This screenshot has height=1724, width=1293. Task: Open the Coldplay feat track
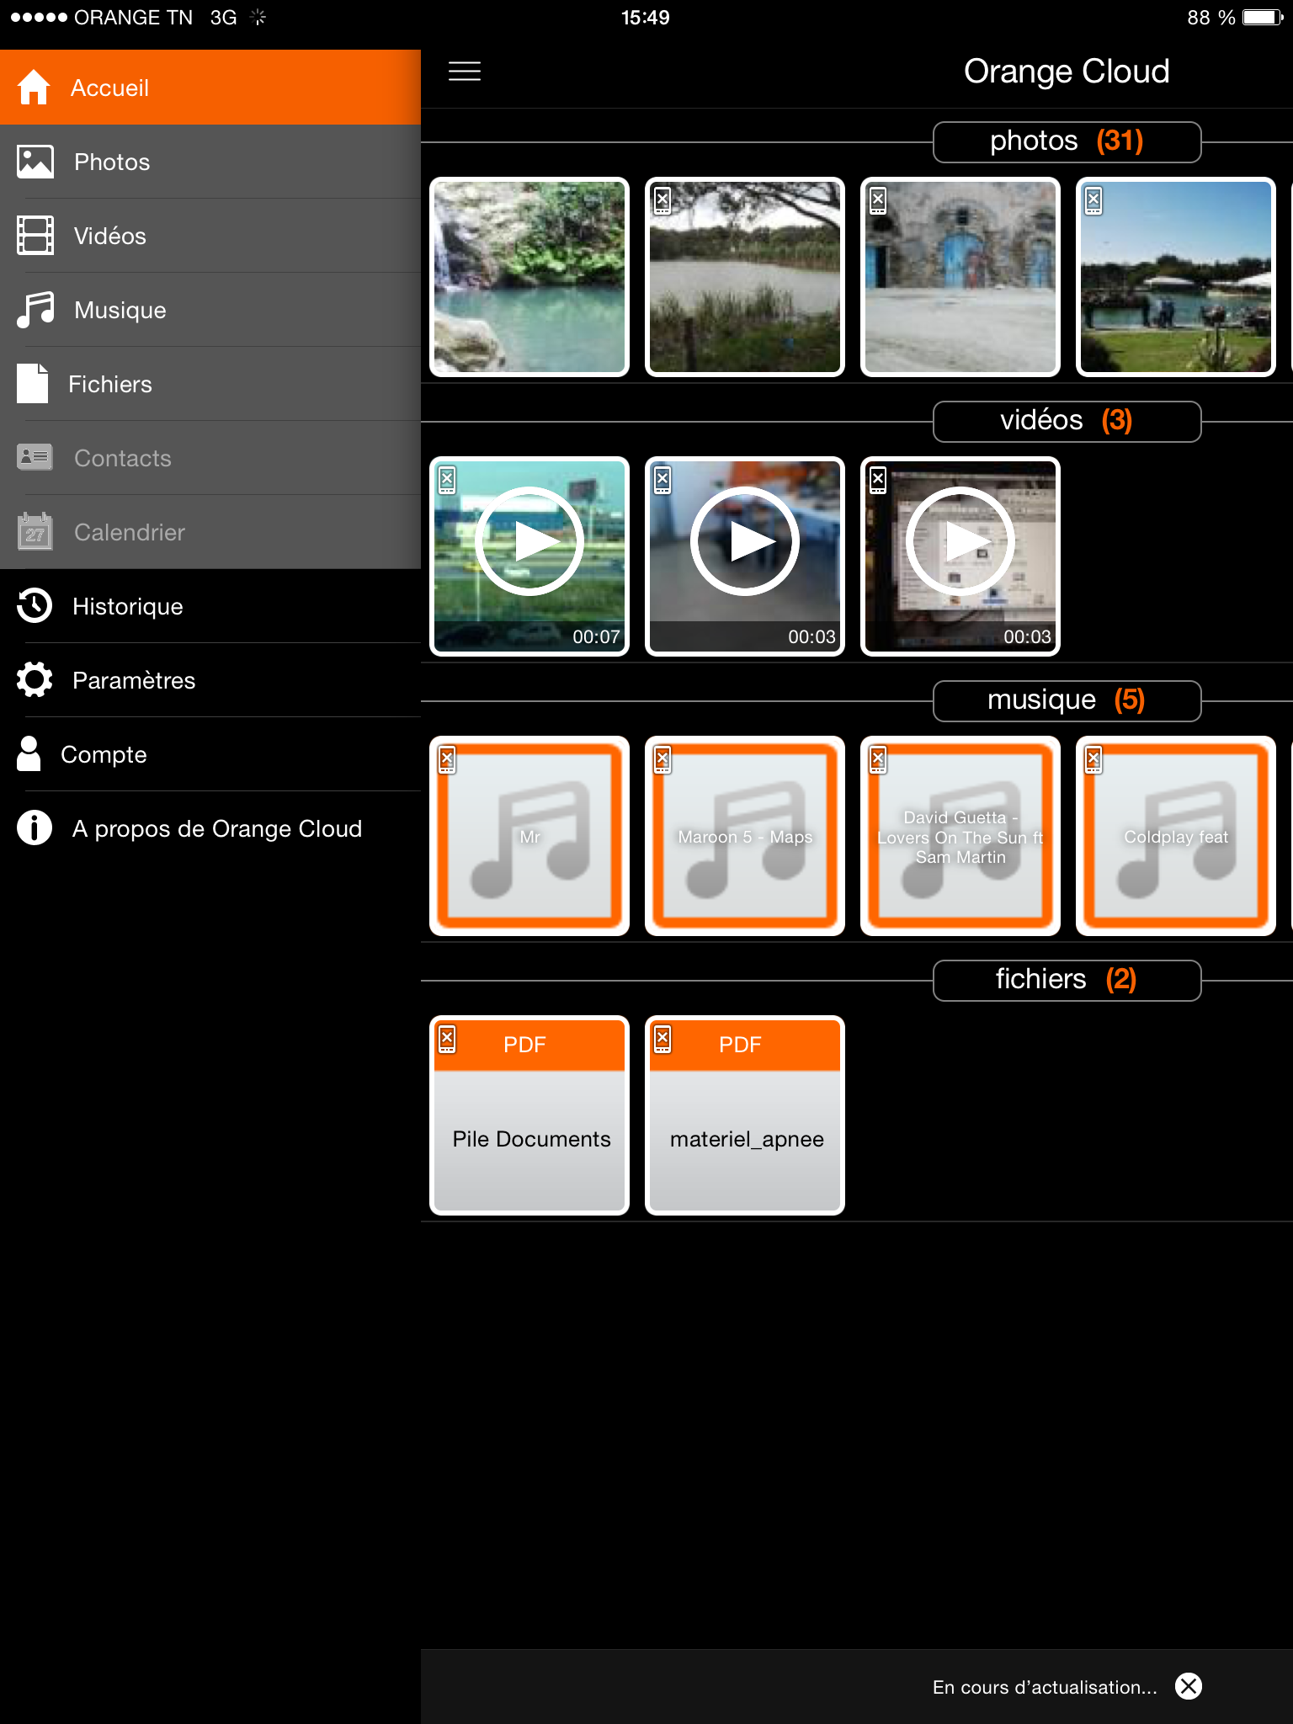tap(1176, 836)
